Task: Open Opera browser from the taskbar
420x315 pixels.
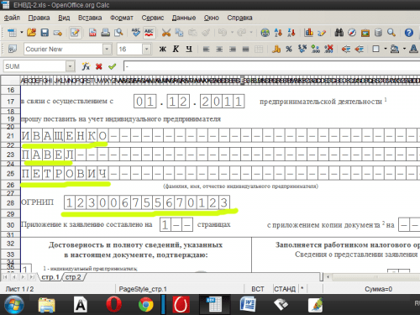Action: 114,305
